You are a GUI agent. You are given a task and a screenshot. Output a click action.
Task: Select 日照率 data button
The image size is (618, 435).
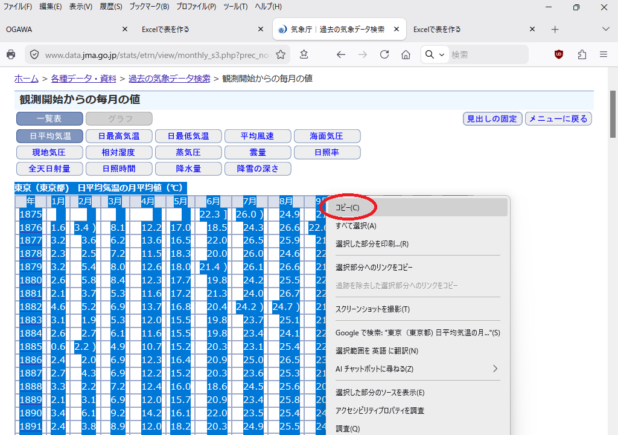coord(327,152)
